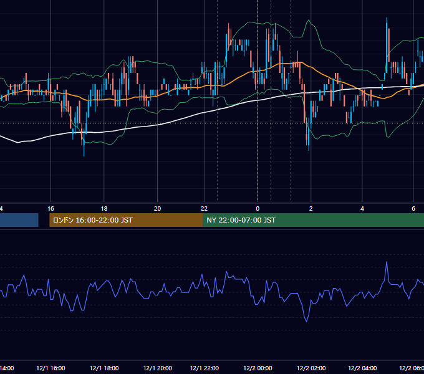Screen dimensions: 424x374
Task: Click the London 16:00-22:00 JST session bar
Action: [x=126, y=220]
